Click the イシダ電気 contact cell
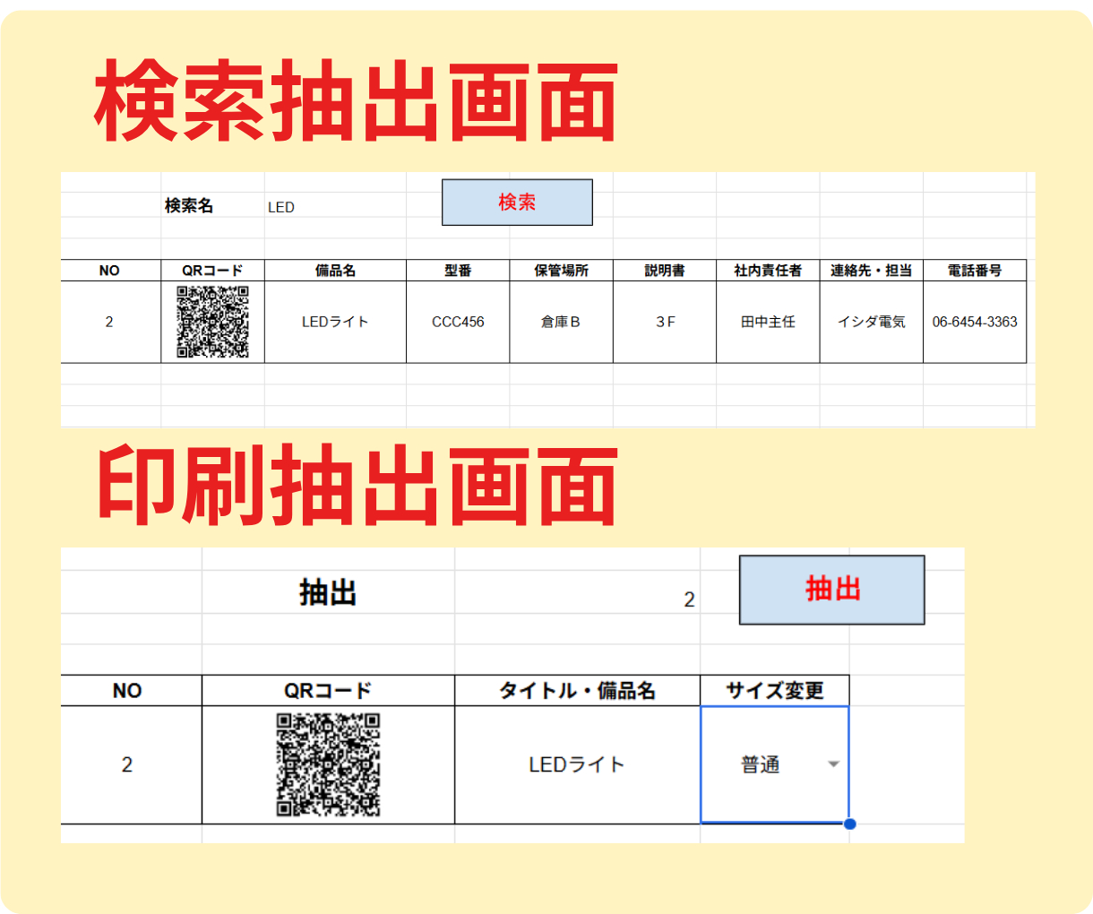The image size is (1093, 914). click(871, 322)
